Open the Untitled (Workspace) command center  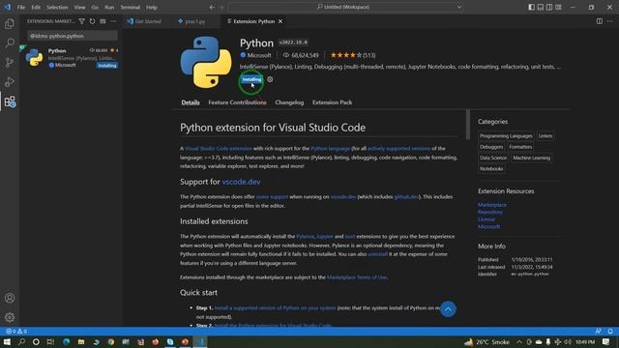346,7
